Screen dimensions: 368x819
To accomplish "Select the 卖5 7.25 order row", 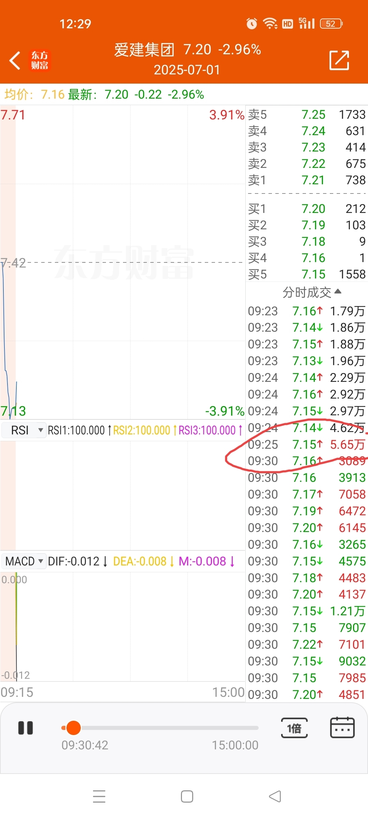I will coord(307,115).
